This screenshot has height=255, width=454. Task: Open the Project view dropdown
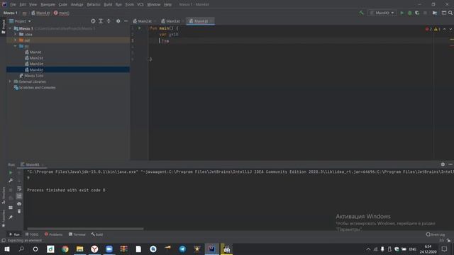[20, 21]
